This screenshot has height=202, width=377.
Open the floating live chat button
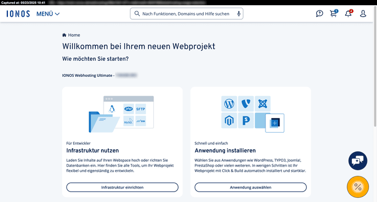(x=358, y=161)
